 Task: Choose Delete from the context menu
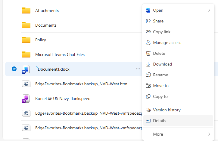(x=178, y=53)
